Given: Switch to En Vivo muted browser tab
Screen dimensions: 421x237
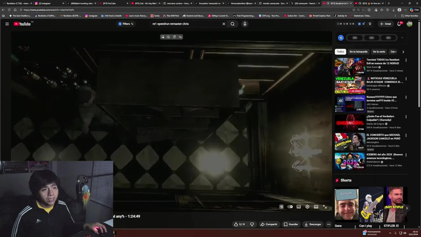Looking at the screenshot, I should pyautogui.click(x=370, y=3).
